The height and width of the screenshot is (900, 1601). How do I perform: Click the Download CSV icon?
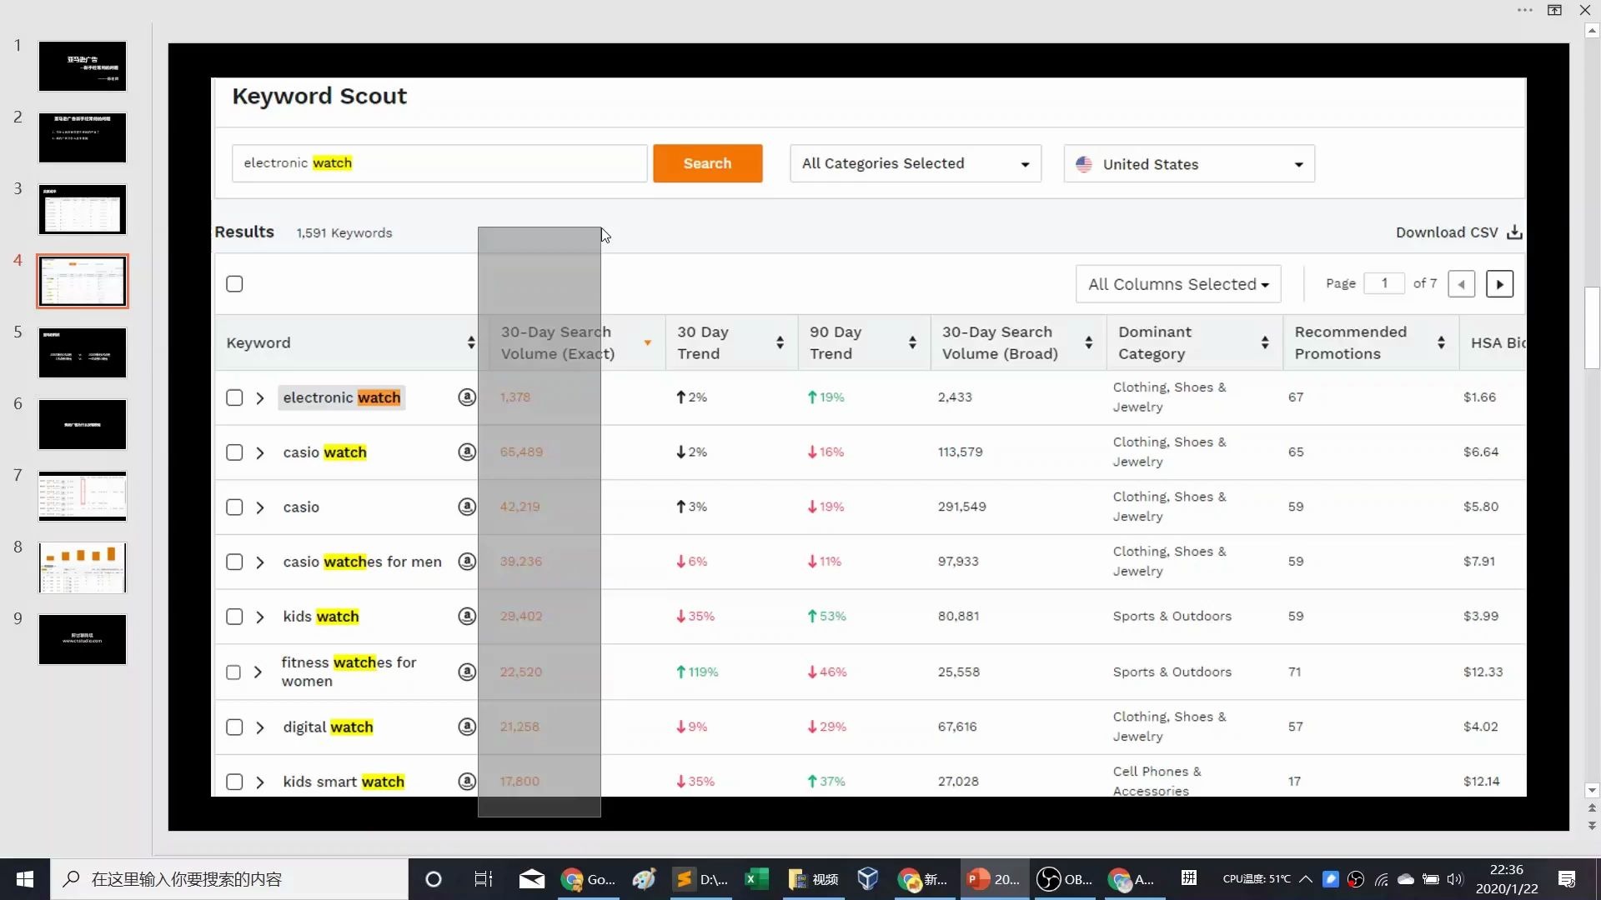click(x=1514, y=232)
